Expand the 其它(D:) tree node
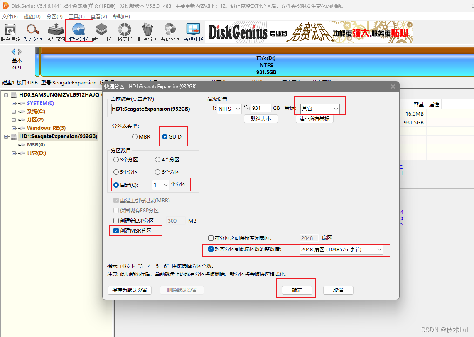 click(14, 153)
